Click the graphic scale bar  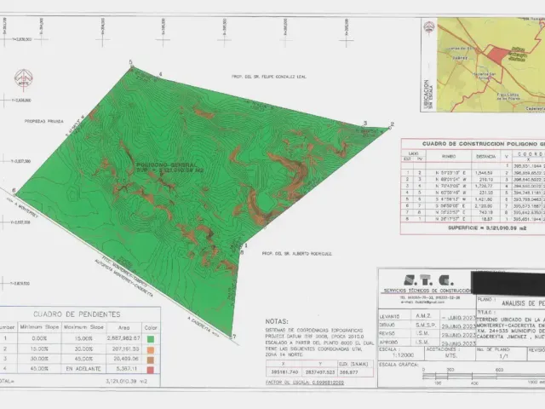(484, 376)
